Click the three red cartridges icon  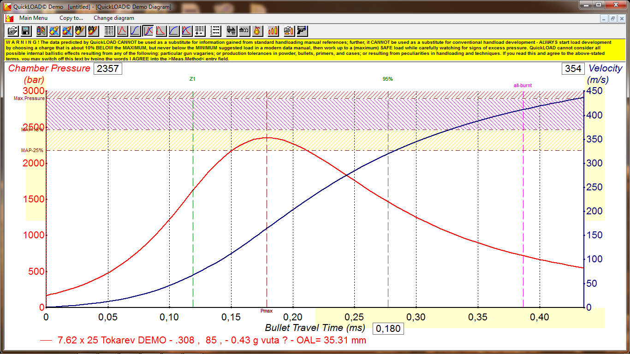273,31
